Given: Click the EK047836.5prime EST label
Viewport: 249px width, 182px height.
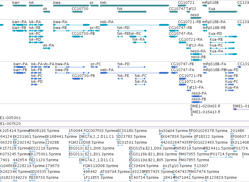Looking at the screenshot, I should coord(176,137).
